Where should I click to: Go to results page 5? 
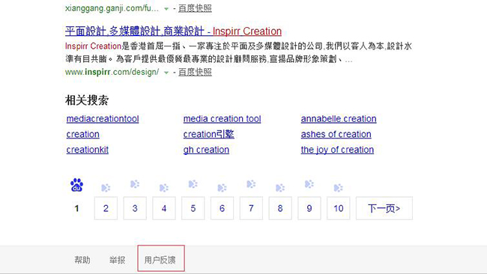tap(193, 208)
